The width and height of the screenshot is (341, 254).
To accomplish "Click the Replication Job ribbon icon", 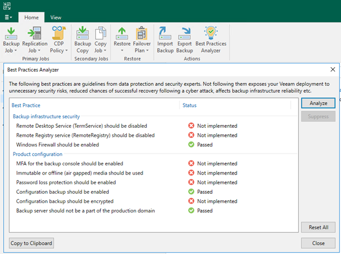I will tap(34, 33).
